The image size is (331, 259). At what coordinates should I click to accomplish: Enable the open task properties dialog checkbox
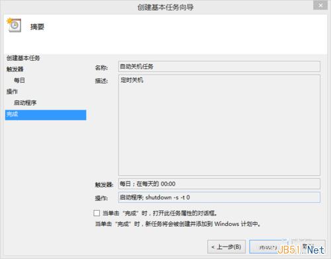click(97, 213)
